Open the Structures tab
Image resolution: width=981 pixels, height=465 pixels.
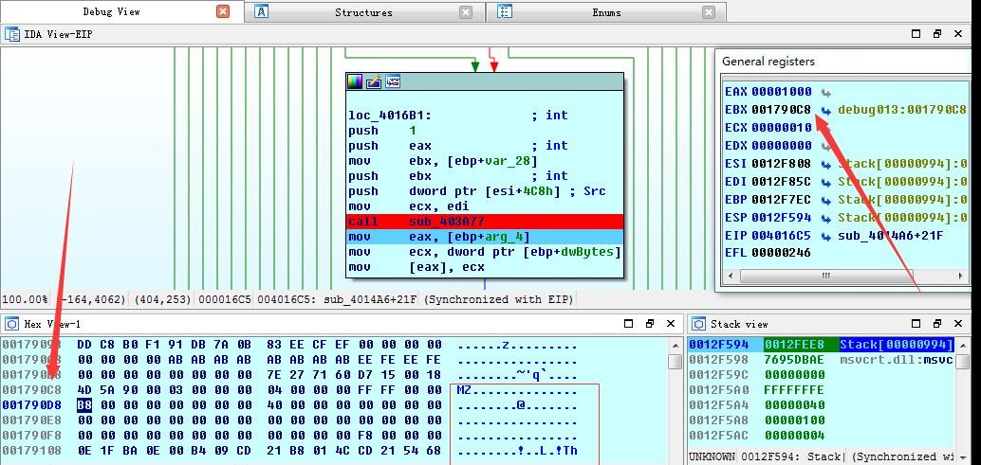point(364,12)
